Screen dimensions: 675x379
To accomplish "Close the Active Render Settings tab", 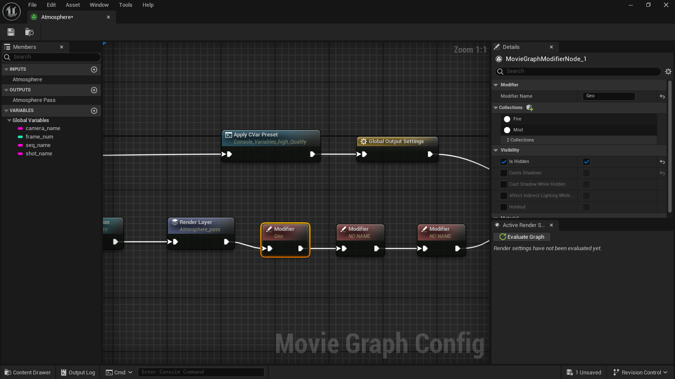I will pyautogui.click(x=551, y=225).
